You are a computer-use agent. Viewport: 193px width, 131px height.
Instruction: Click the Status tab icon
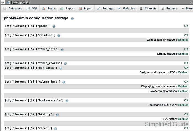(x=44, y=9)
